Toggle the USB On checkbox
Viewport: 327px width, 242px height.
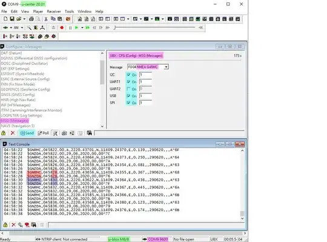[x=128, y=96]
